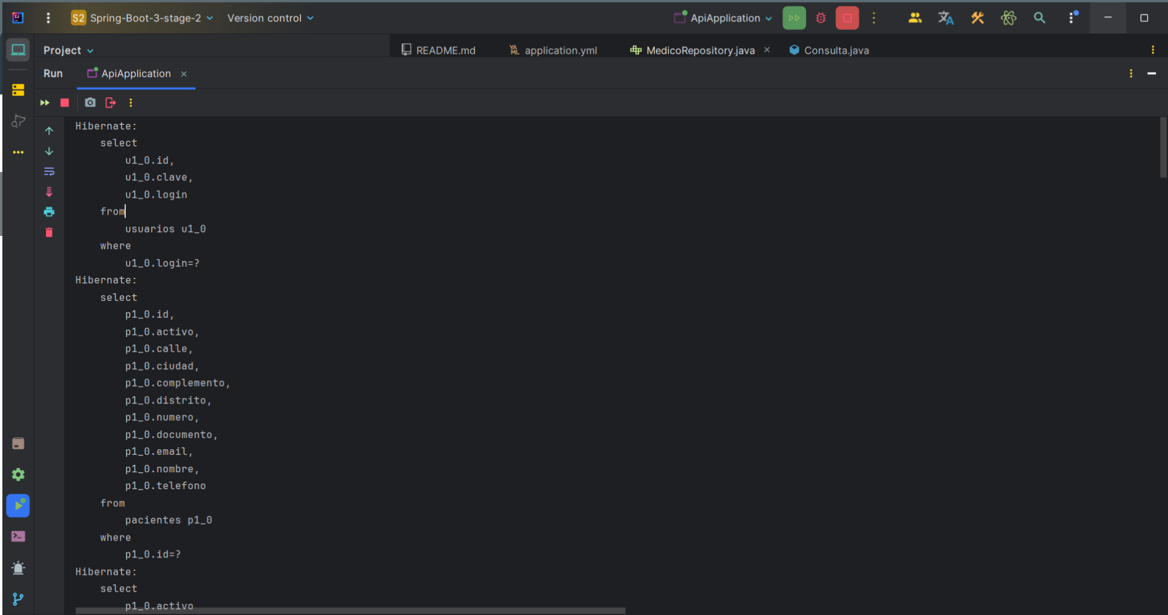
Task: Click the green Rerun ApiApplication button
Action: click(x=794, y=18)
